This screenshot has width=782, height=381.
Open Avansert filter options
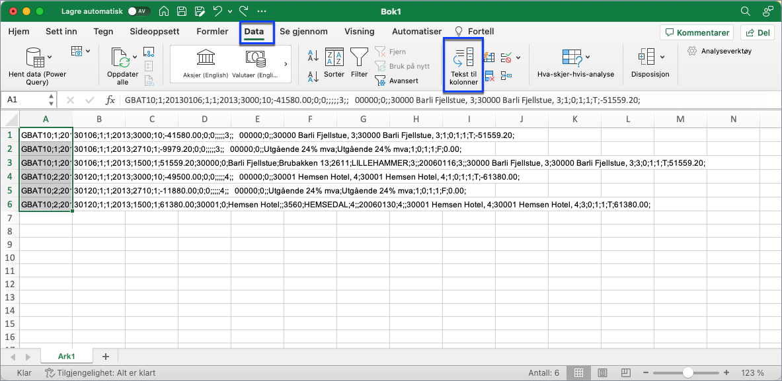tap(397, 80)
